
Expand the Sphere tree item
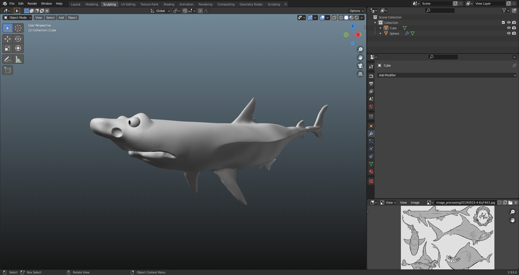tap(380, 33)
